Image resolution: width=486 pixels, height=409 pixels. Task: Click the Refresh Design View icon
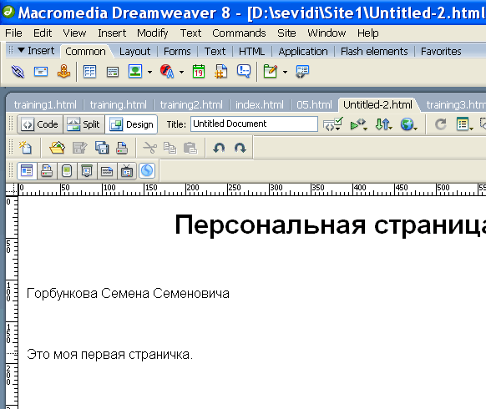point(440,124)
